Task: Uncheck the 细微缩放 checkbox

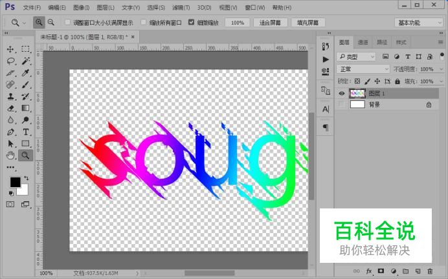Action: (191, 22)
